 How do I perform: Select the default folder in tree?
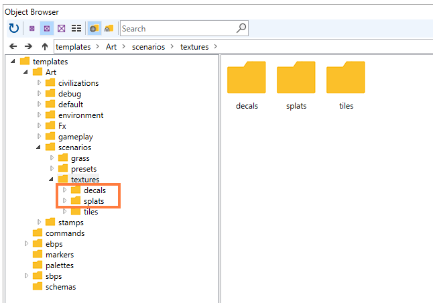64,105
